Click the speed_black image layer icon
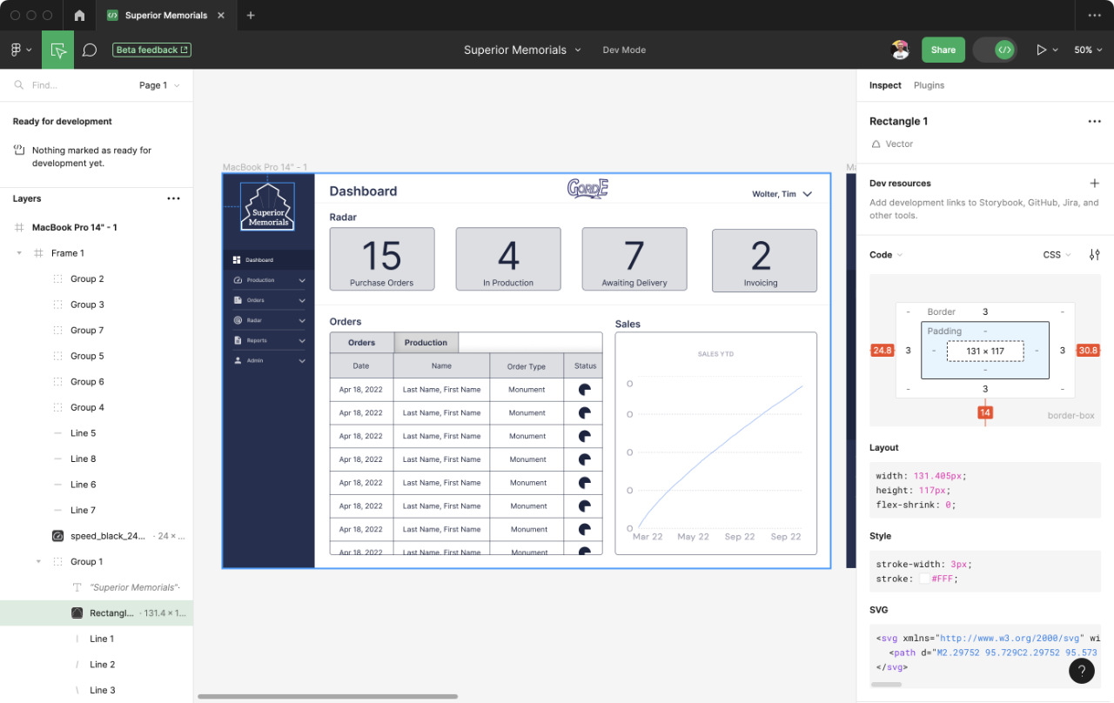The height and width of the screenshot is (703, 1114). click(57, 536)
